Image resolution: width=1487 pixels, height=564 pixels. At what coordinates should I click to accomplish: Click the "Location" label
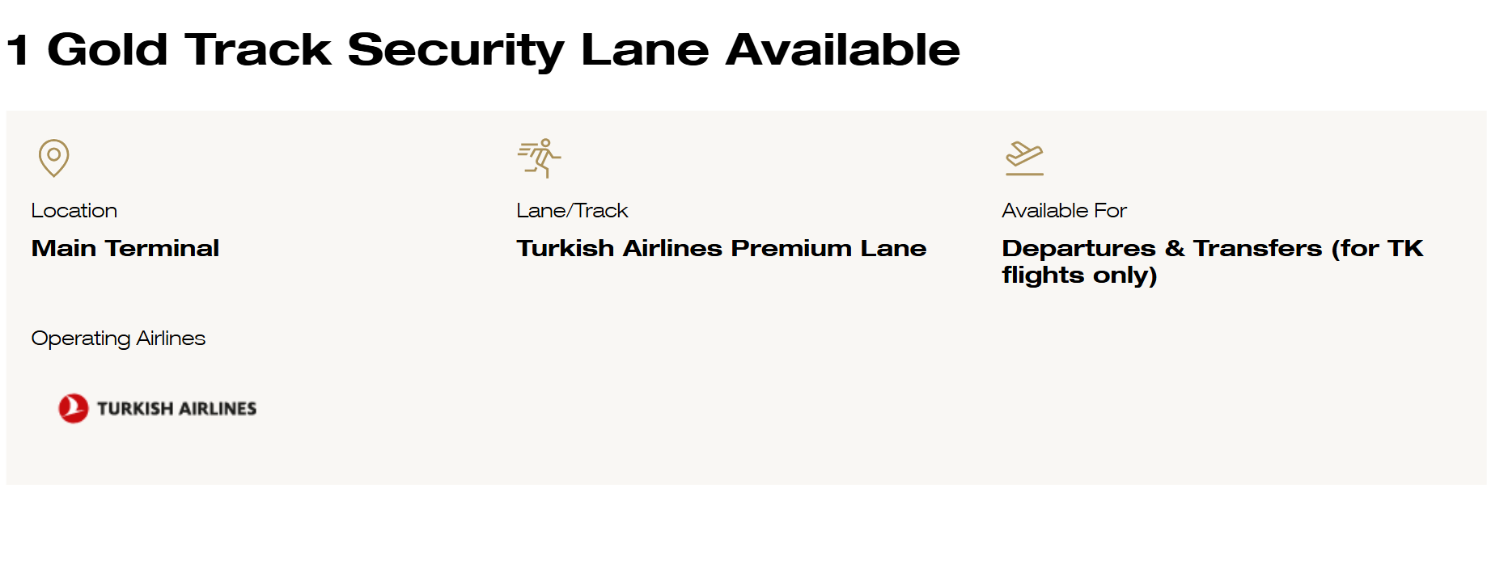click(74, 211)
